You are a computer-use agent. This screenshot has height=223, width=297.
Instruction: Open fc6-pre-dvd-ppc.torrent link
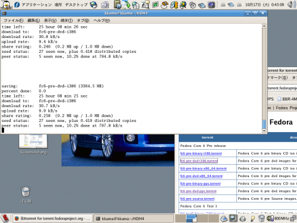[198, 191]
